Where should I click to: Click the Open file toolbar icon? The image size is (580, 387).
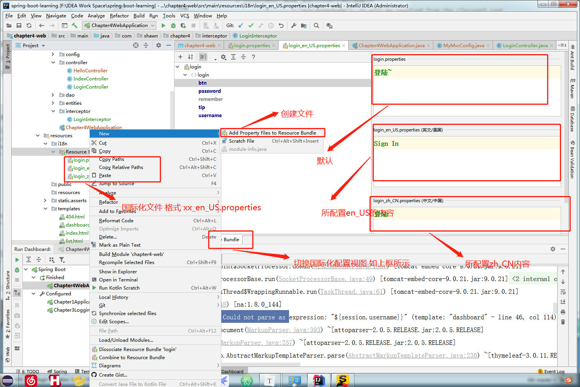pos(9,26)
